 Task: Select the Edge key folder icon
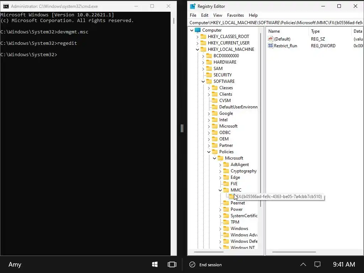pos(226,177)
